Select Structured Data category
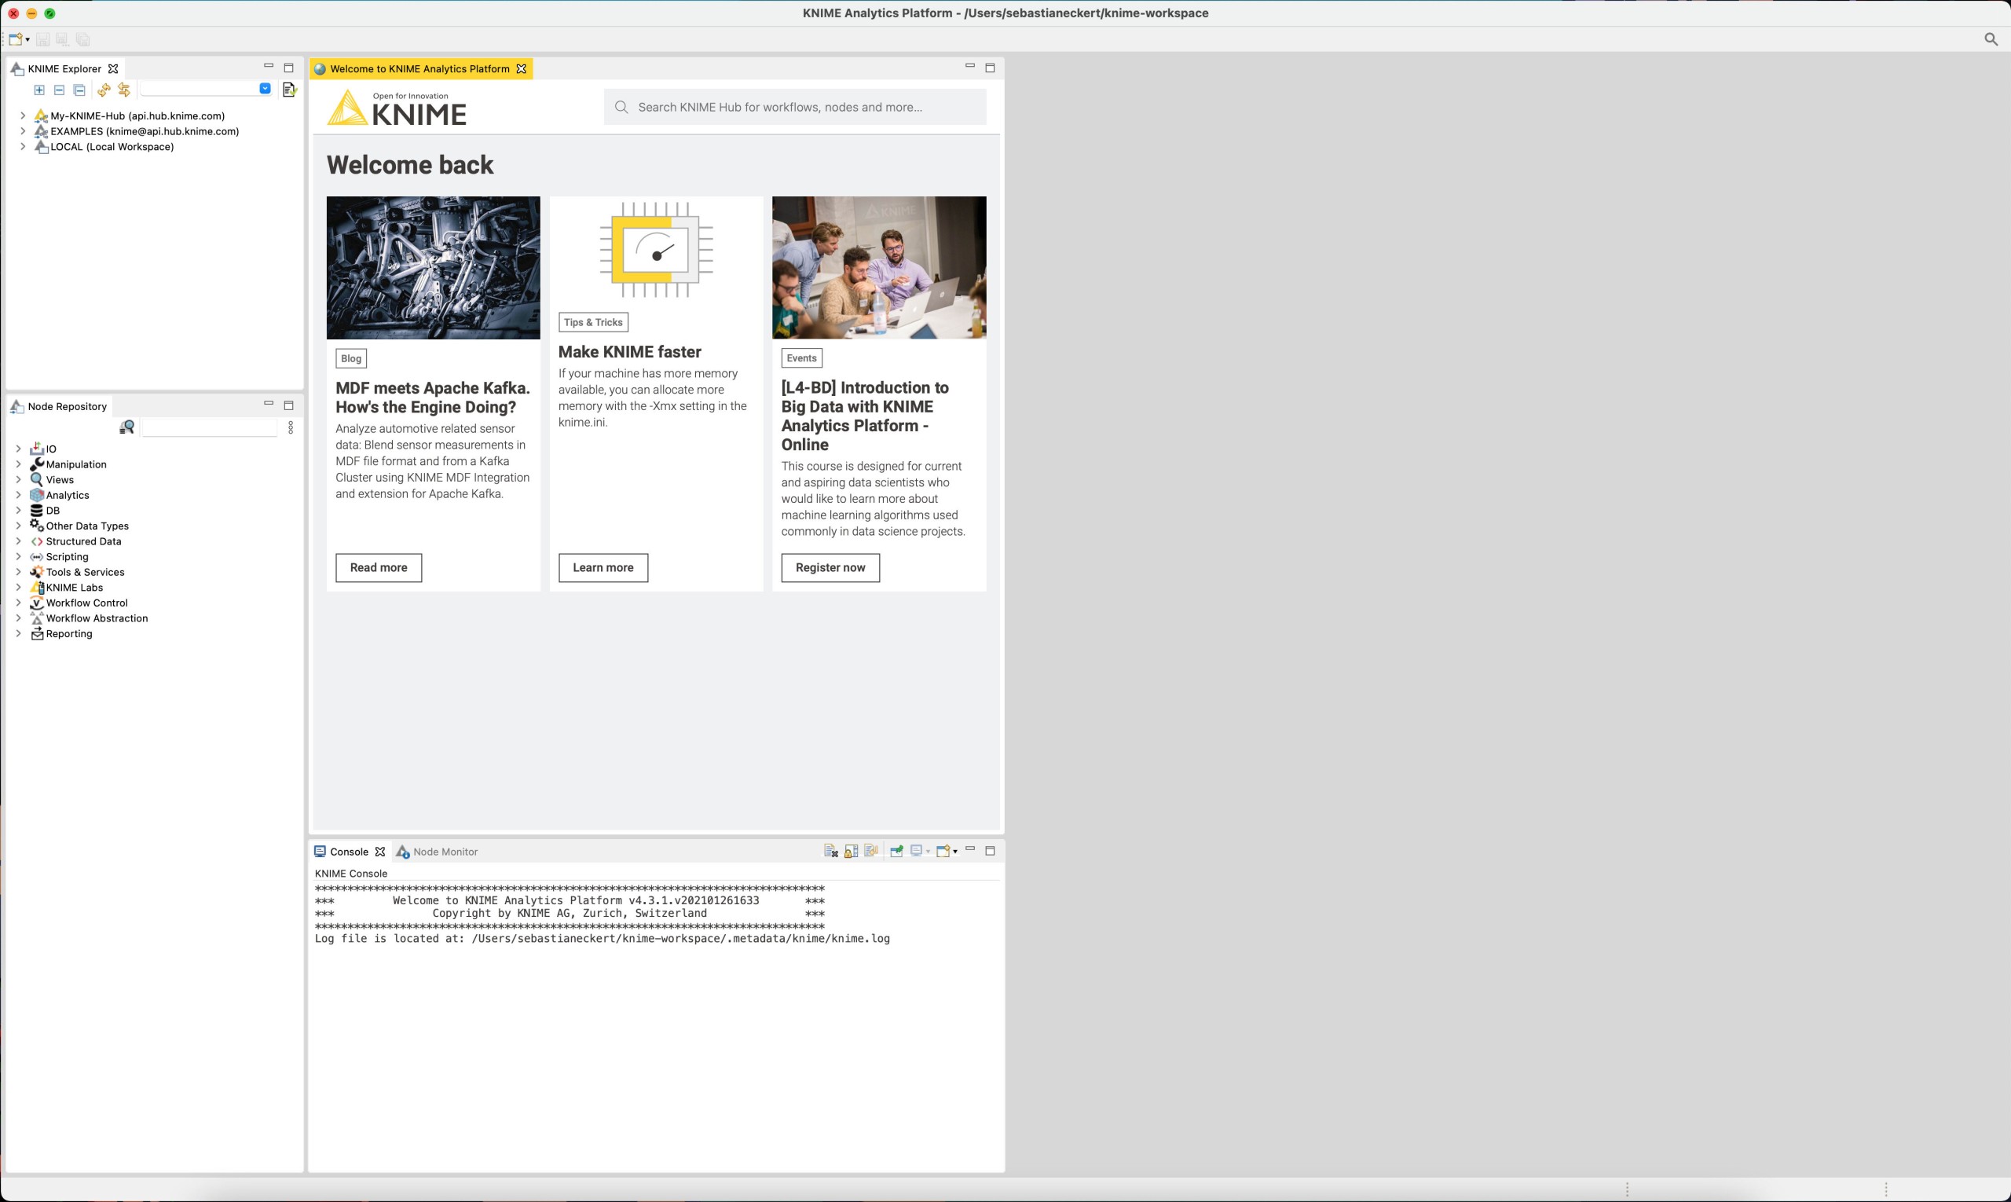The image size is (2011, 1202). point(83,541)
